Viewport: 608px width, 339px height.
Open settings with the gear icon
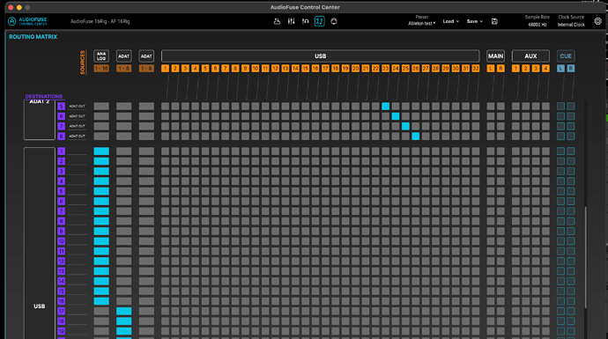point(598,21)
